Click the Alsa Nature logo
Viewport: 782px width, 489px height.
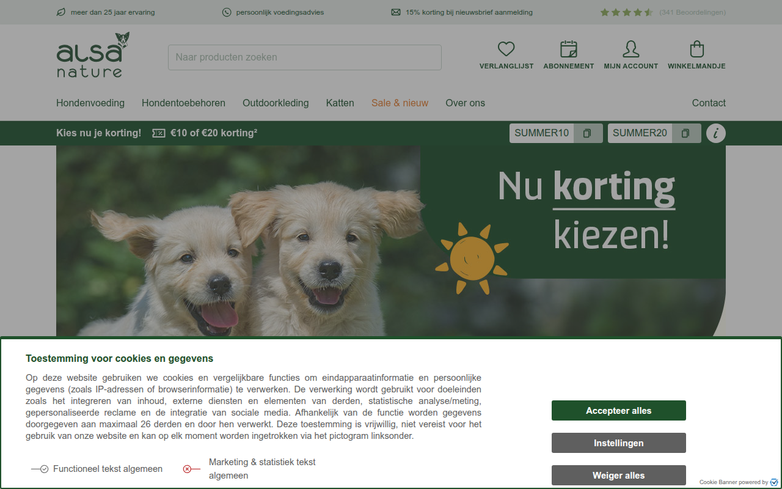(x=93, y=55)
